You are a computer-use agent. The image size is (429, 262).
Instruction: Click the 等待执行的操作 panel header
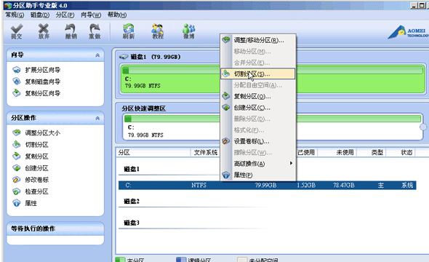click(55, 229)
